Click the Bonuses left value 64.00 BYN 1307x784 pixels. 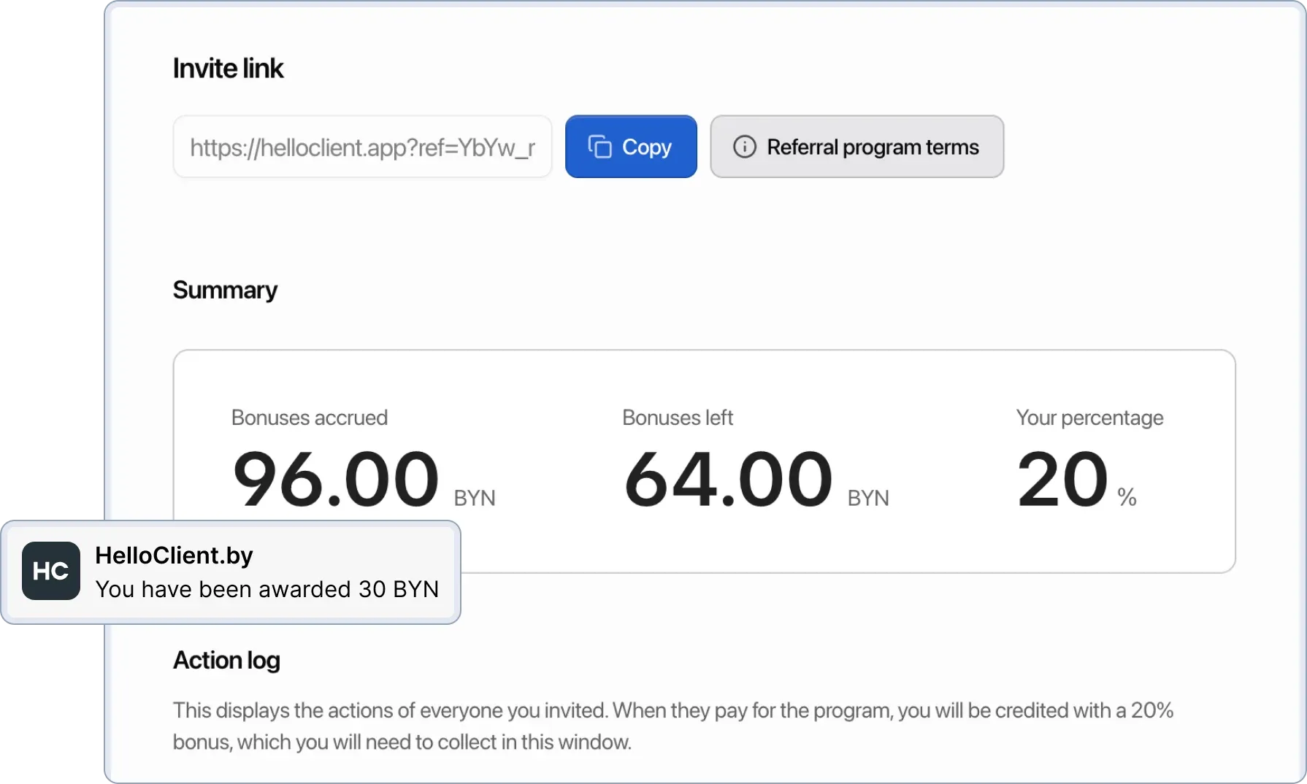pyautogui.click(x=727, y=478)
